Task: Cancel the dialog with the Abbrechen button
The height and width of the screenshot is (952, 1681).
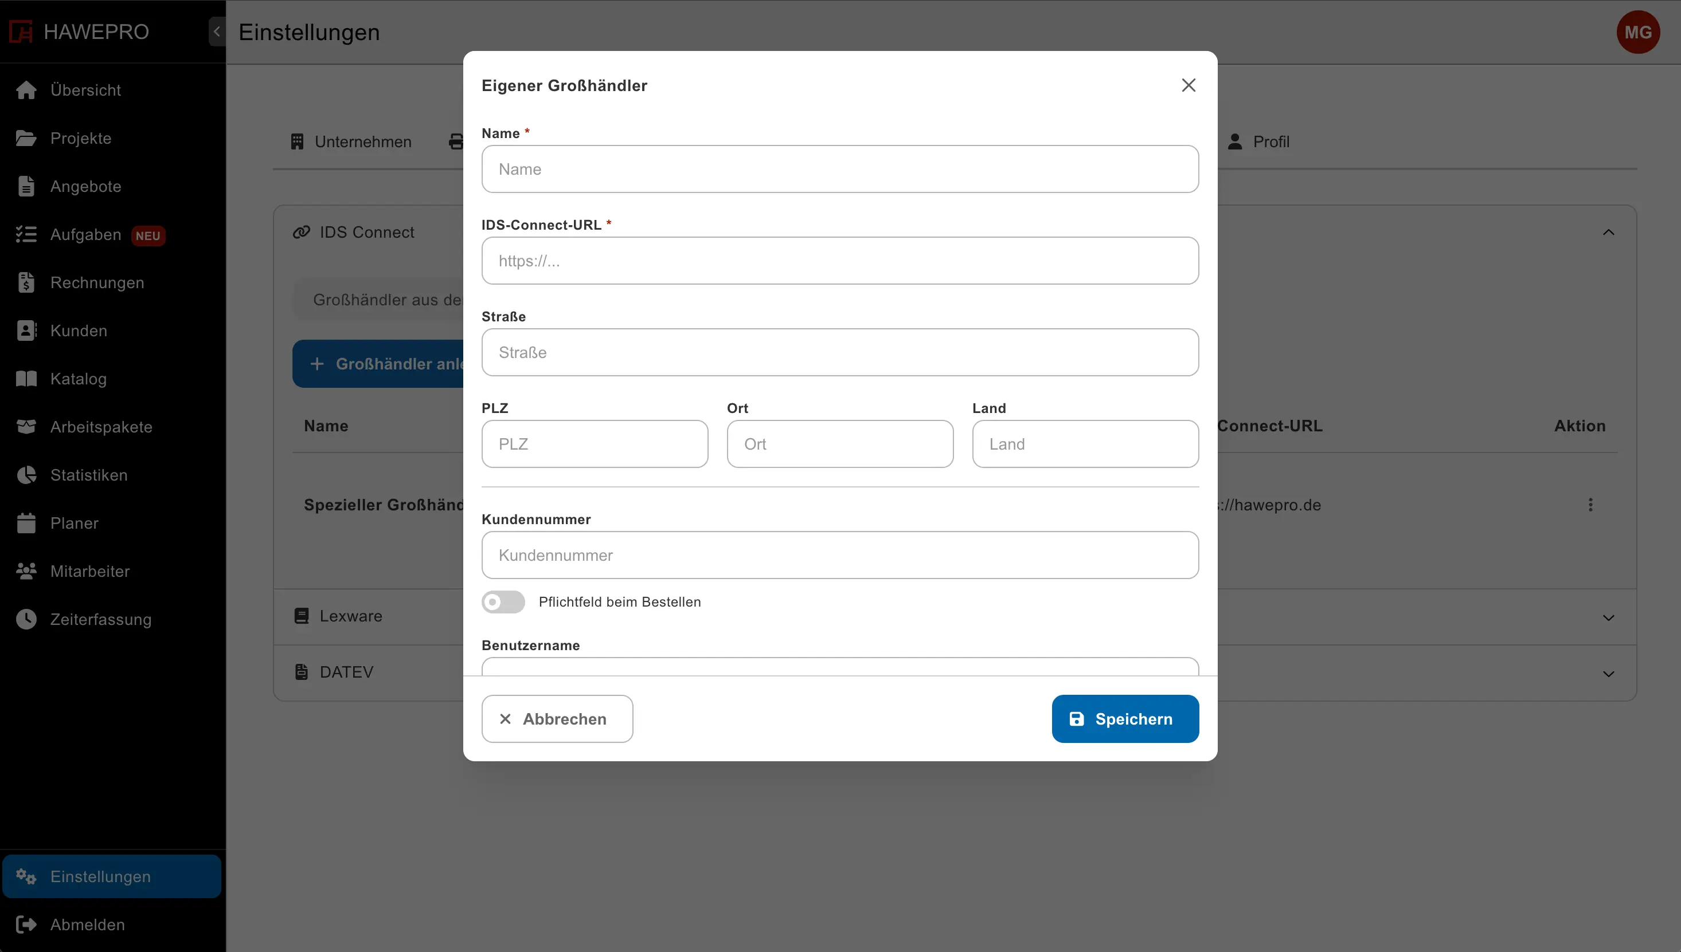Action: [x=557, y=718]
